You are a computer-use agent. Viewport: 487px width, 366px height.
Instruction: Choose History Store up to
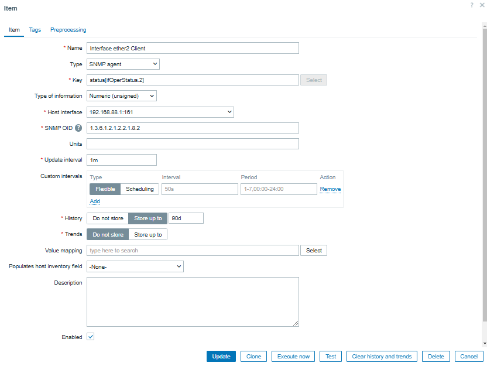[x=148, y=218]
